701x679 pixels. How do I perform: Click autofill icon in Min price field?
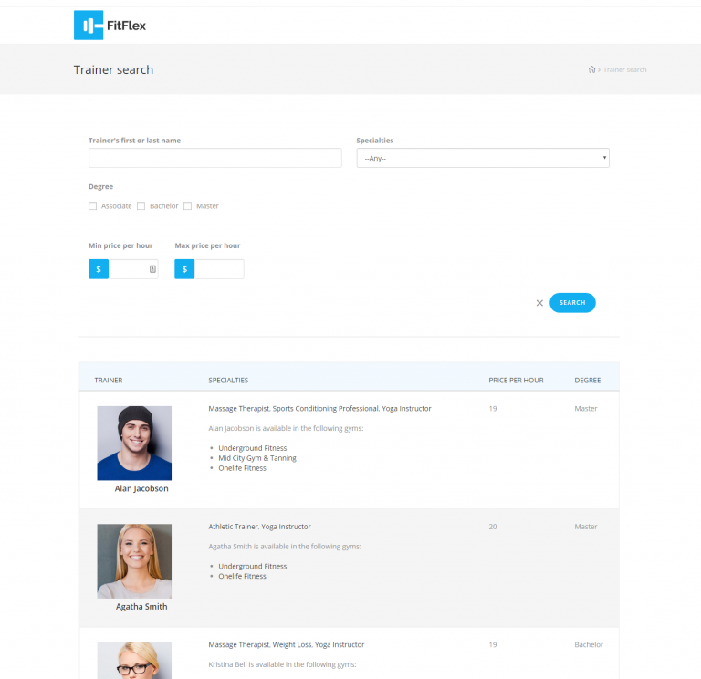[x=153, y=269]
